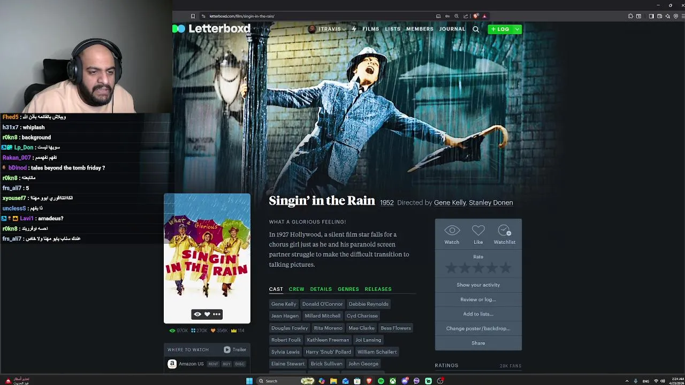Image resolution: width=685 pixels, height=385 pixels.
Task: Click the green + LOG button
Action: 500,29
